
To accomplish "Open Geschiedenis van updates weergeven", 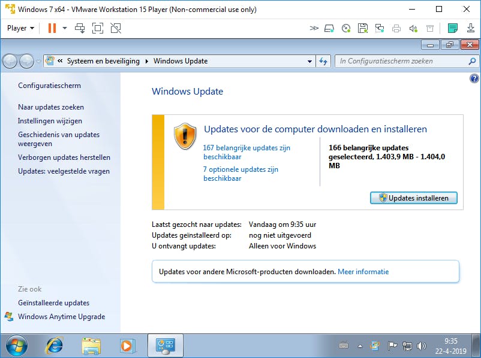I will (x=59, y=139).
